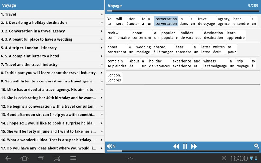Open '2. 1. Describing a holiday destination'

pyautogui.click(x=52, y=22)
